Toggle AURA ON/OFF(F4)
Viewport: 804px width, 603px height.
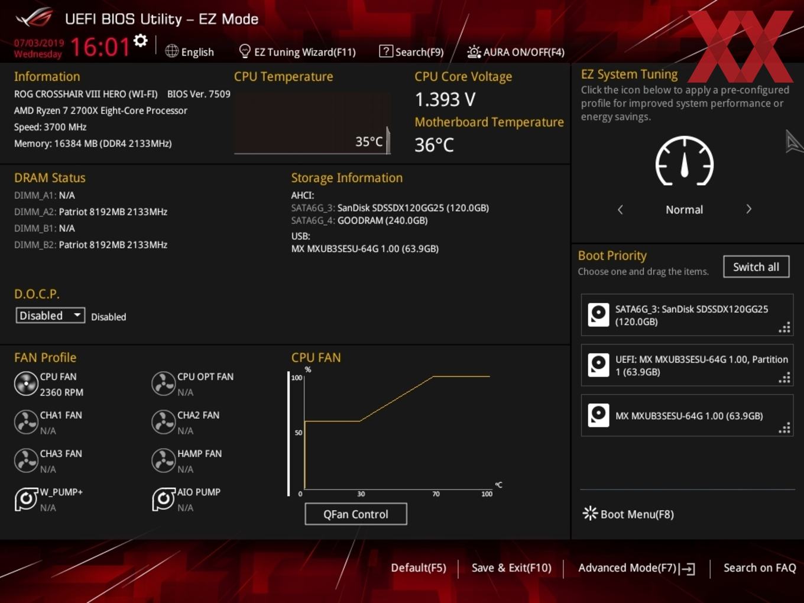coord(524,52)
